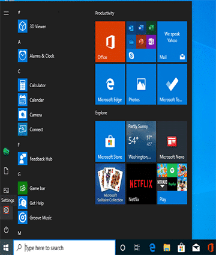Open Excel icon in Office apps tile

click(151, 28)
